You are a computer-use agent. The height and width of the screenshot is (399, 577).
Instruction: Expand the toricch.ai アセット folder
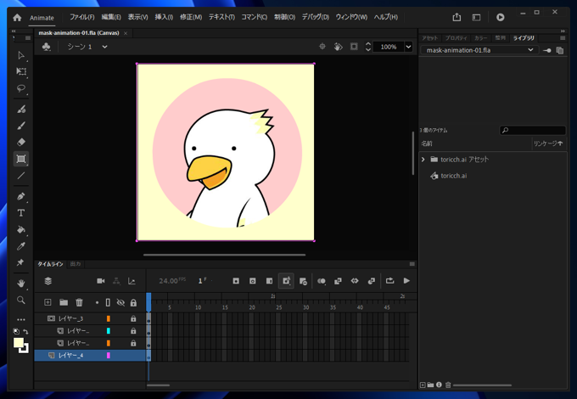point(423,160)
